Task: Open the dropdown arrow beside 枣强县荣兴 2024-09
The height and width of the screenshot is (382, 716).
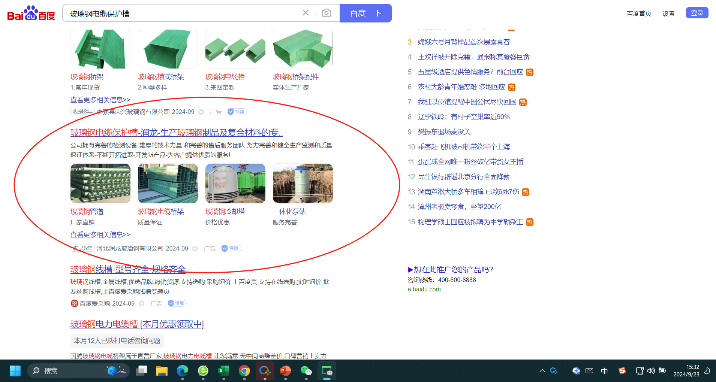Action: [x=201, y=112]
